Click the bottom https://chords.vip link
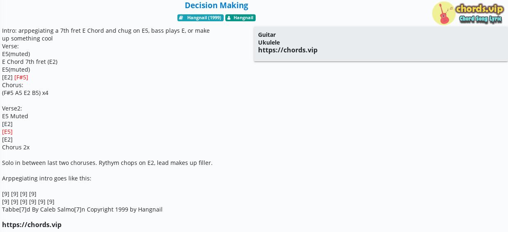This screenshot has width=508, height=232. (32, 225)
